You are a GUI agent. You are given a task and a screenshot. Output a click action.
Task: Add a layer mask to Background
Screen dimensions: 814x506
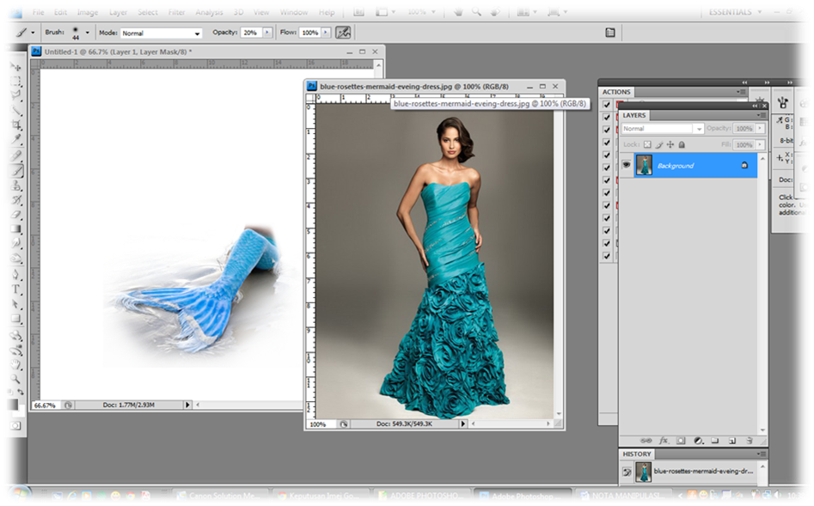click(x=682, y=441)
